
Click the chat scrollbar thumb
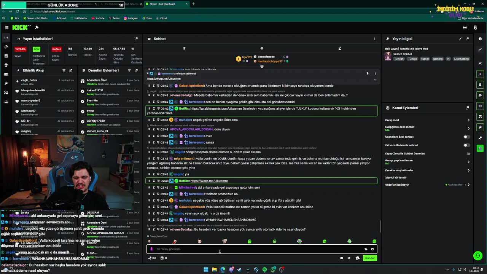pyautogui.click(x=380, y=226)
